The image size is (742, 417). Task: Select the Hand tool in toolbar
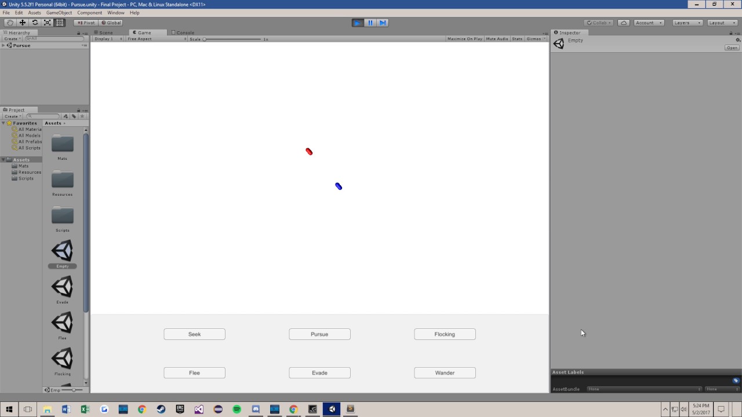coord(10,23)
